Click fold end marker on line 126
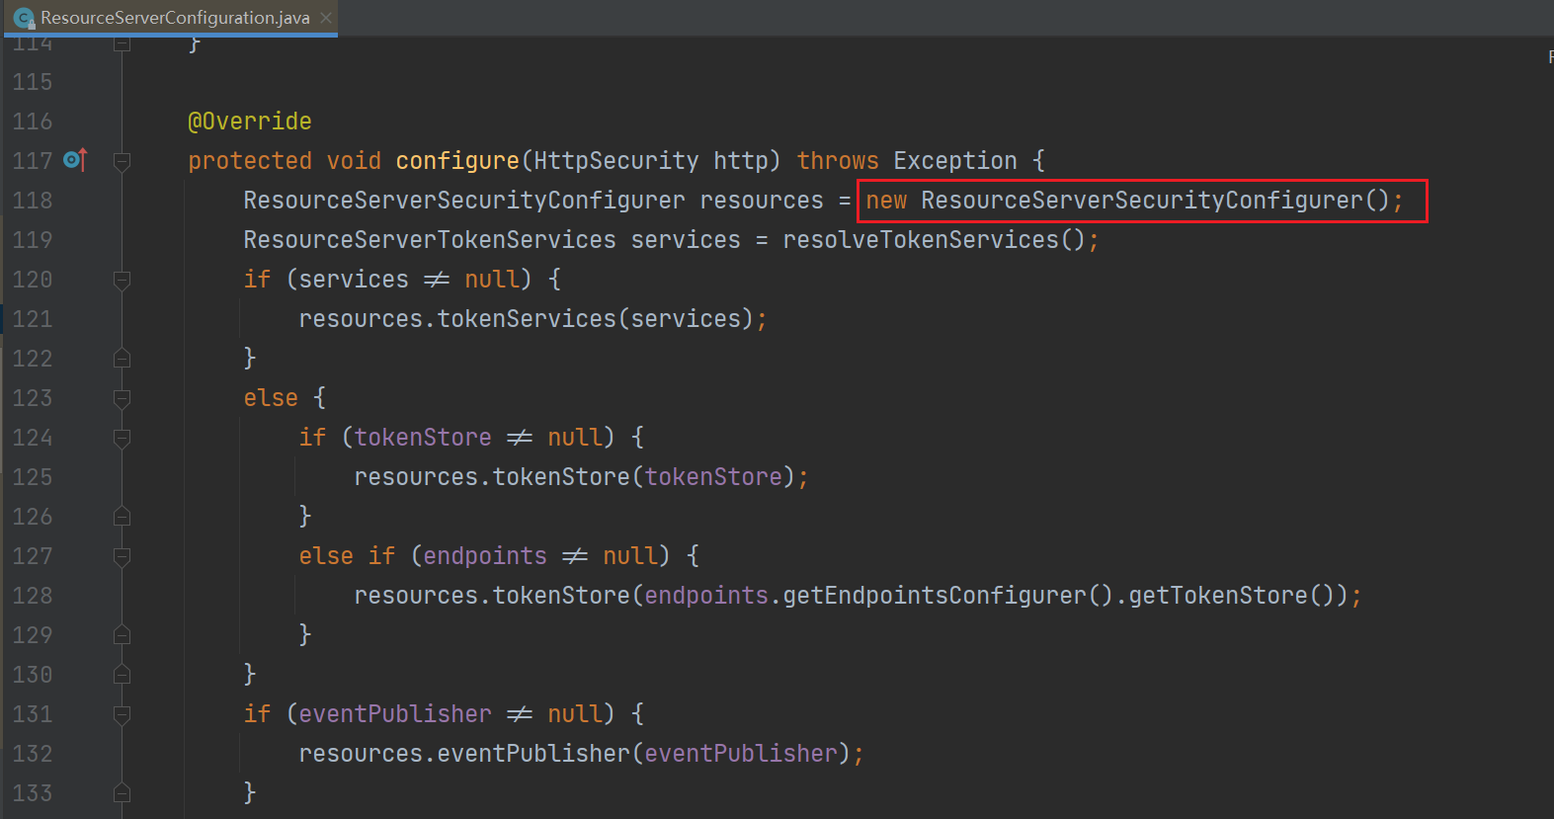 pyautogui.click(x=123, y=517)
